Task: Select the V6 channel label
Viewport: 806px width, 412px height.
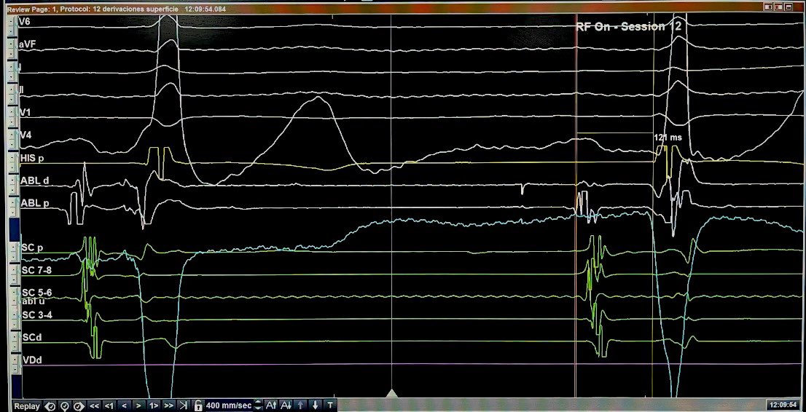Action: [x=25, y=22]
